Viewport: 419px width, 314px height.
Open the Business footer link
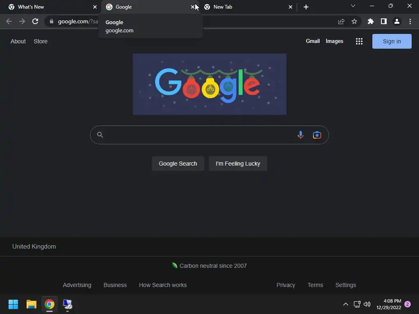(x=115, y=285)
